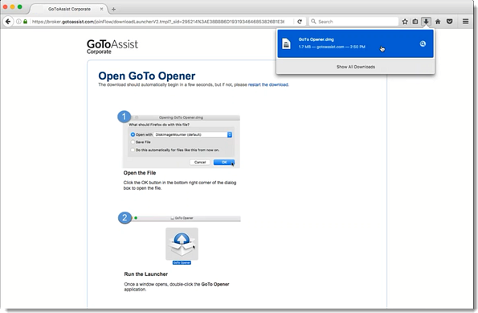Open the bookmarks list clipboard icon
The image size is (478, 313).
pyautogui.click(x=415, y=22)
